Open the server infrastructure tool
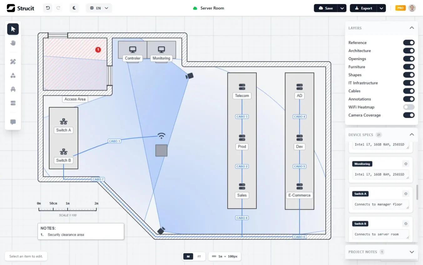This screenshot has height=265, width=423. (13, 103)
